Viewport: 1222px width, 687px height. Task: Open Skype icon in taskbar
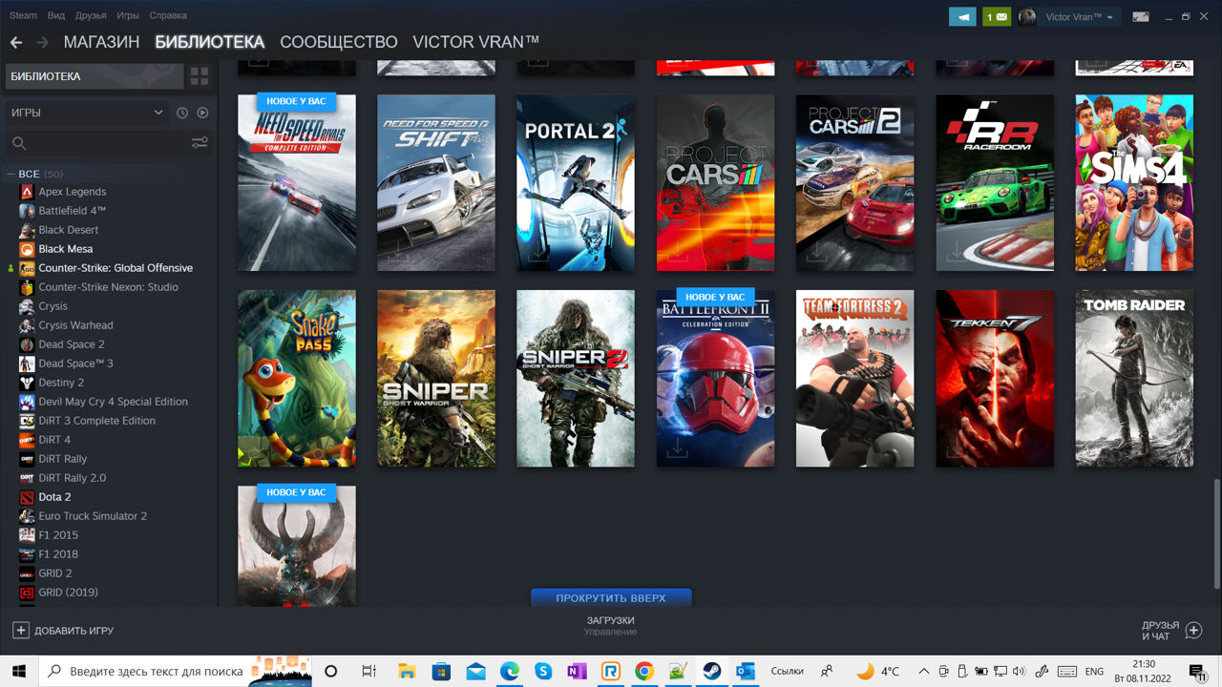[x=543, y=671]
